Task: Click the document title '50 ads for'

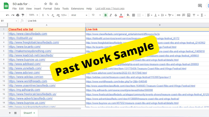Action: [20, 4]
